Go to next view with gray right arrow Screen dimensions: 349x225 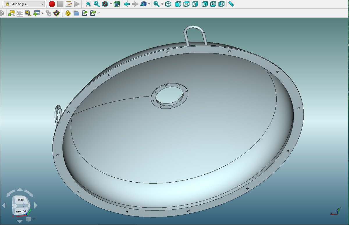(135, 4)
